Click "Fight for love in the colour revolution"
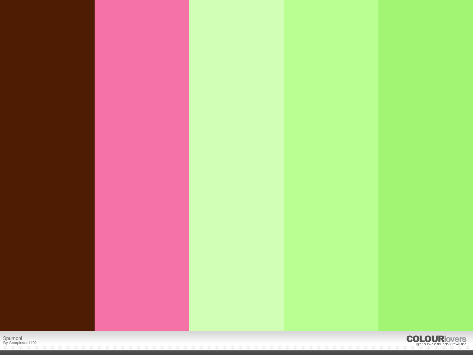Image resolution: width=473 pixels, height=355 pixels. (x=440, y=344)
